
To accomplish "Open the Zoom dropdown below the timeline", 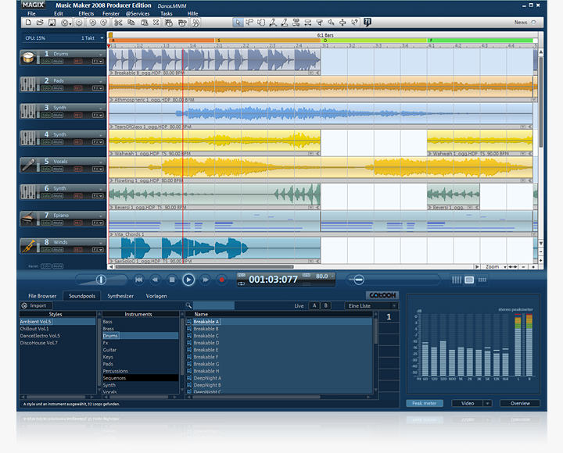I will (x=495, y=267).
